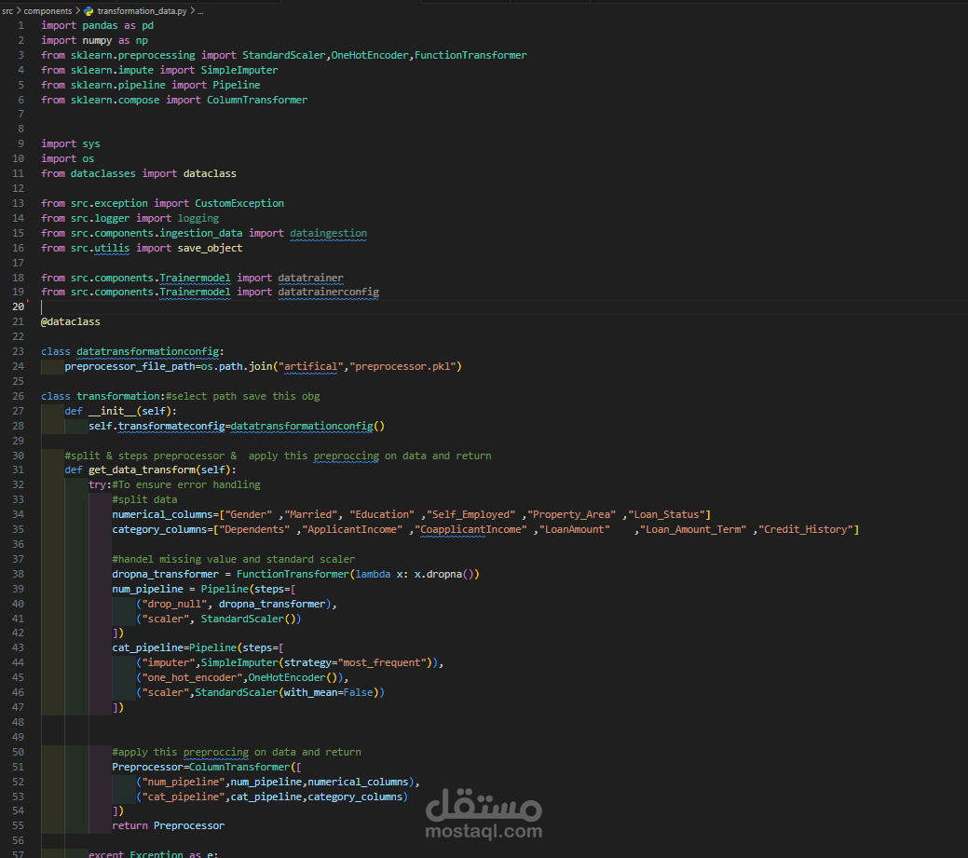
Task: Open the 'components' breadcrumb segment
Action: tap(48, 11)
